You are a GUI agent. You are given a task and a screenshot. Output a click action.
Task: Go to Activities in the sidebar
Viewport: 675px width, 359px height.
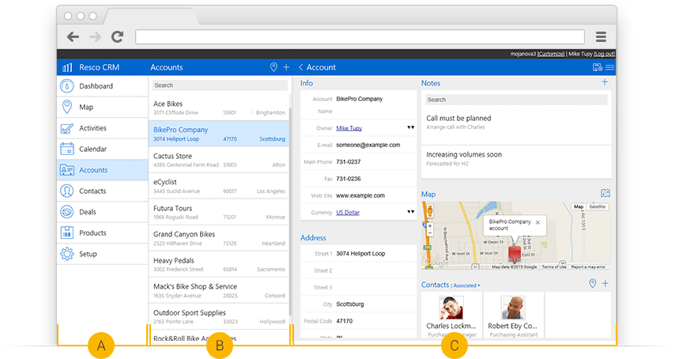pos(92,128)
